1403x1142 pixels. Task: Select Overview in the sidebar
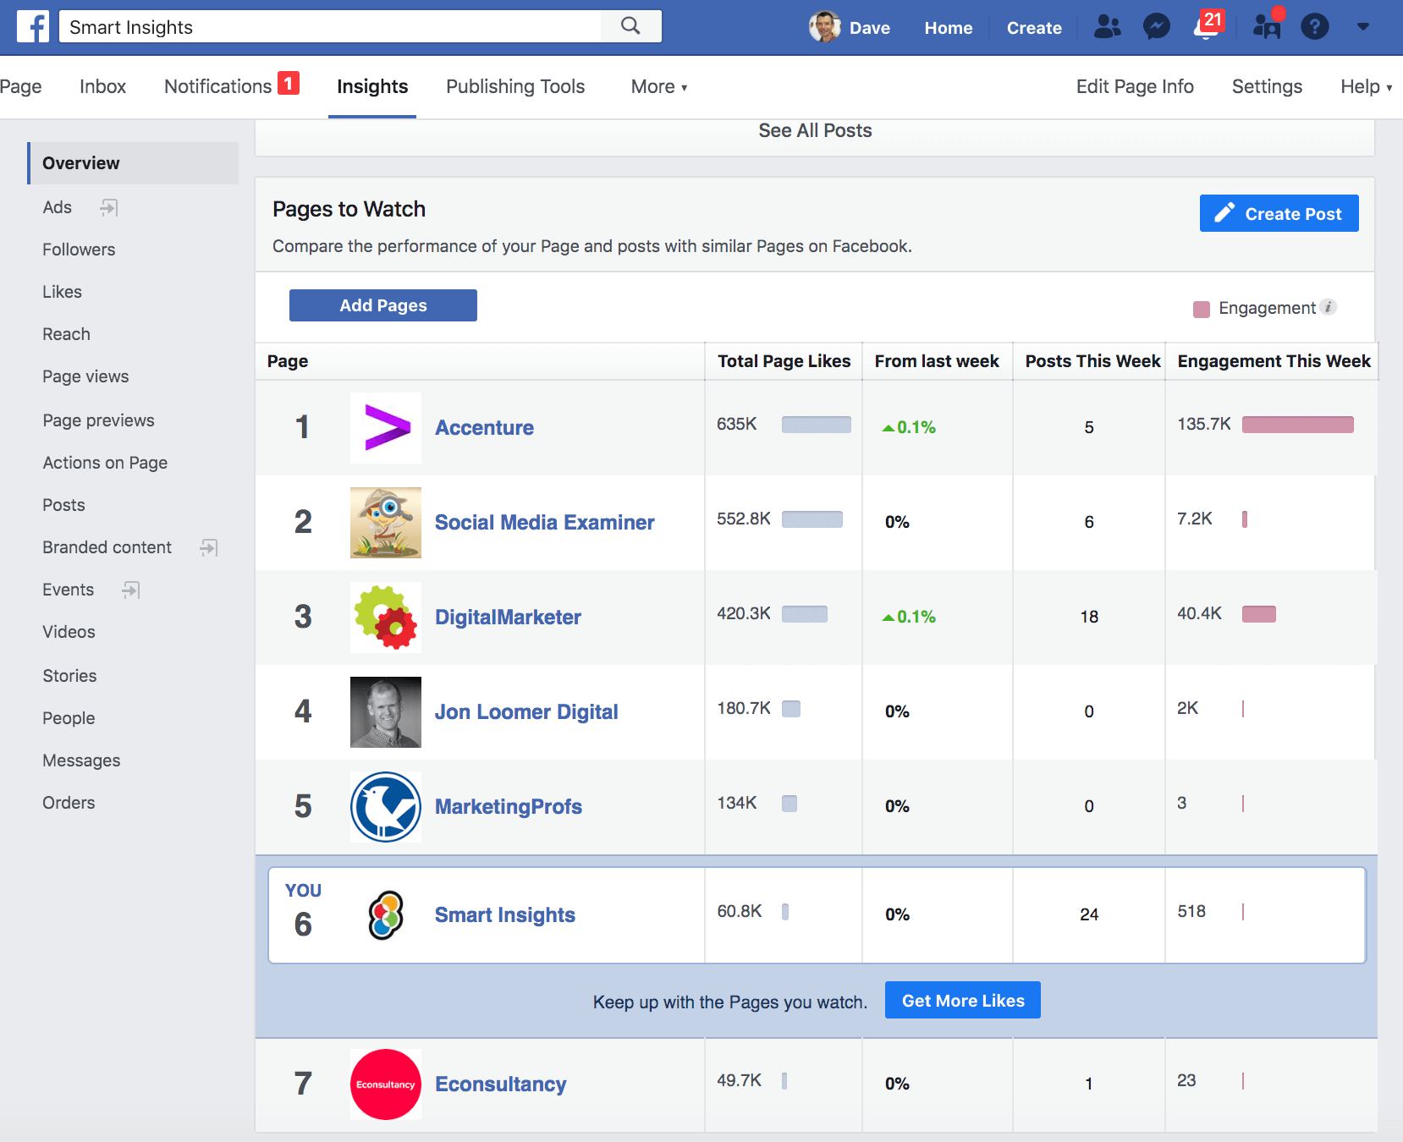(x=133, y=163)
